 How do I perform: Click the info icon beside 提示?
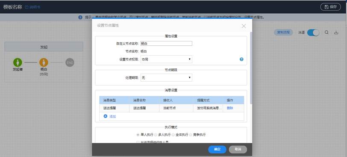pyautogui.click(x=80, y=17)
